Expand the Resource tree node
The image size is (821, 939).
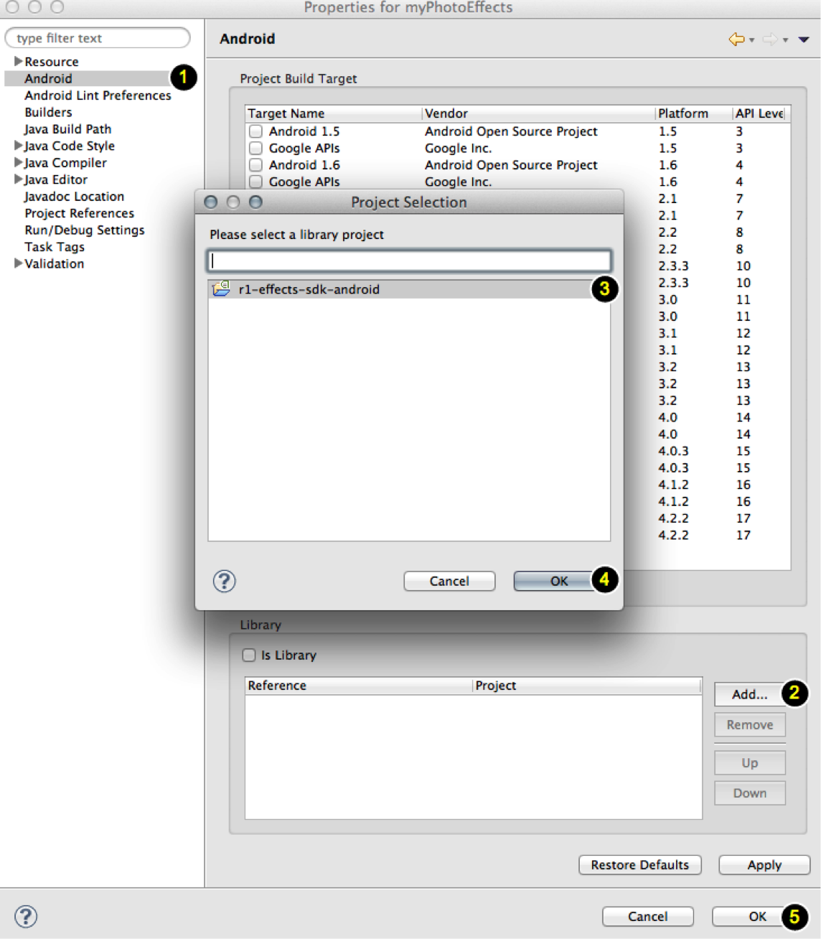point(18,62)
